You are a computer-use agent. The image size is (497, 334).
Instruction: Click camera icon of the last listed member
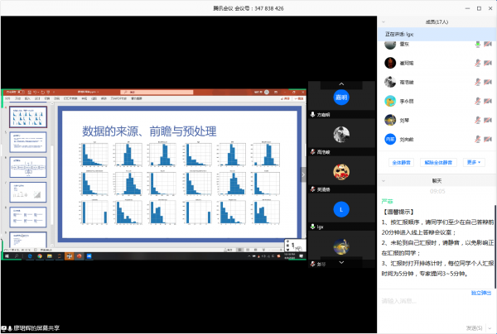[x=488, y=139]
